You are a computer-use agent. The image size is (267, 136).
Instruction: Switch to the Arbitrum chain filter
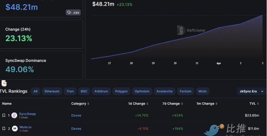tap(101, 91)
